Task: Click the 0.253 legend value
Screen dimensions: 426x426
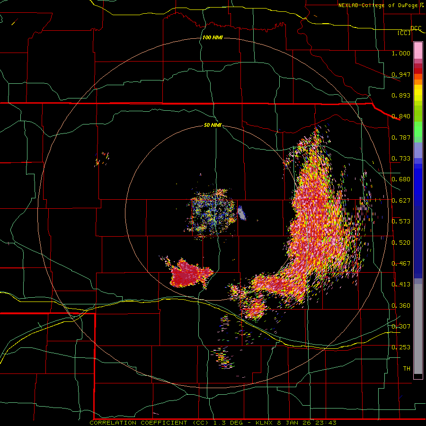Action: 401,347
